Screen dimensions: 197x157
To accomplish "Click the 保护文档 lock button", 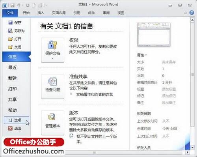I will pyautogui.click(x=52, y=50).
